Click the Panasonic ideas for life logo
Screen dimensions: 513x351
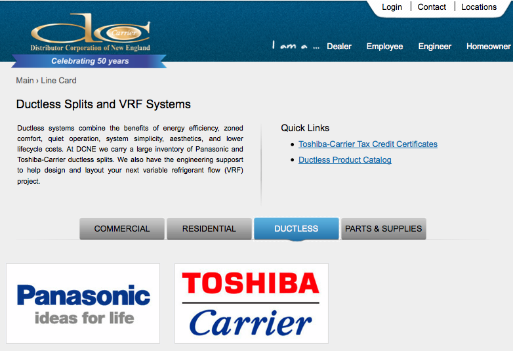point(83,304)
